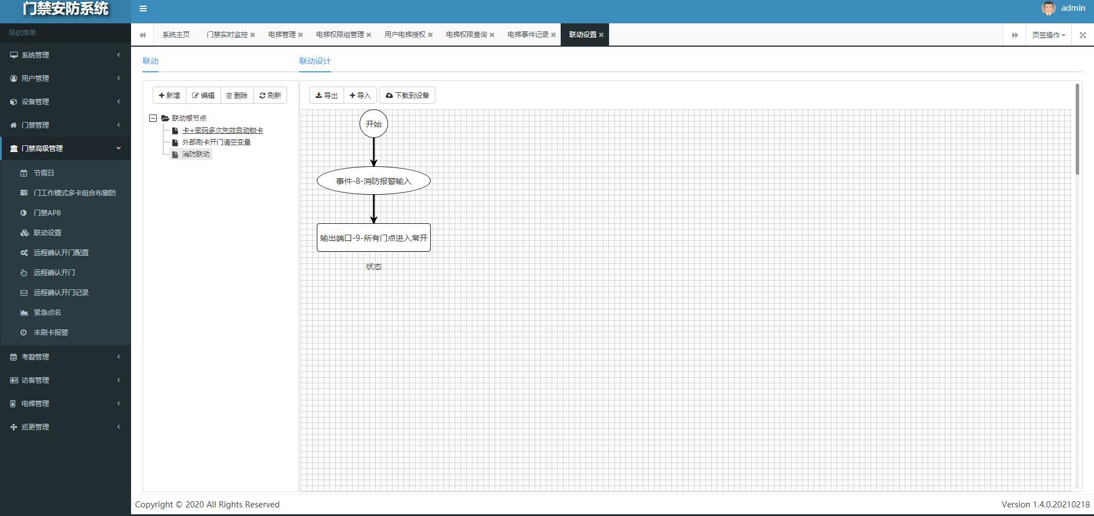This screenshot has height=516, width=1094.
Task: Click the design canvas vertical scrollbar
Action: tap(1077, 129)
